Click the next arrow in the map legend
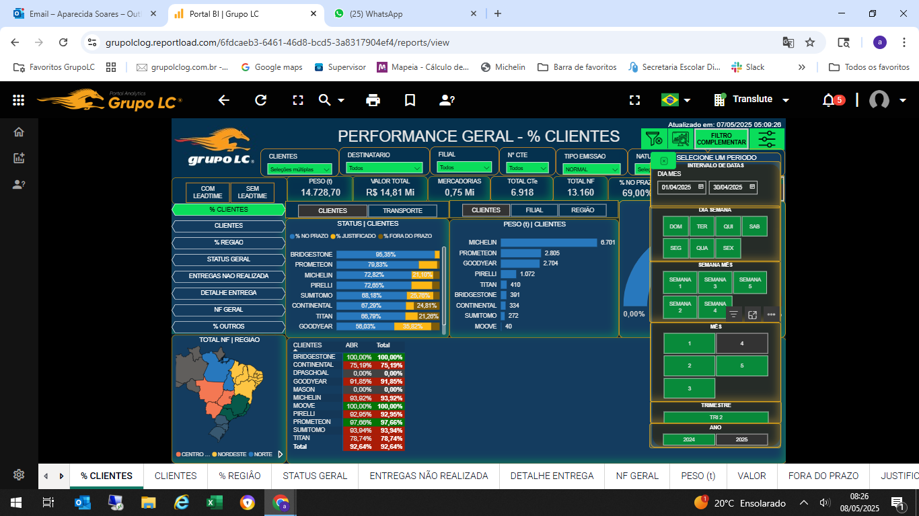Image resolution: width=919 pixels, height=516 pixels. 281,454
